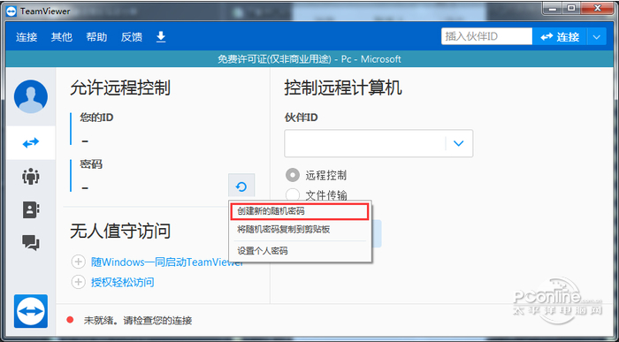The width and height of the screenshot is (619, 342).
Task: Click inside the 伙伴ID combo box field
Action: (364, 143)
